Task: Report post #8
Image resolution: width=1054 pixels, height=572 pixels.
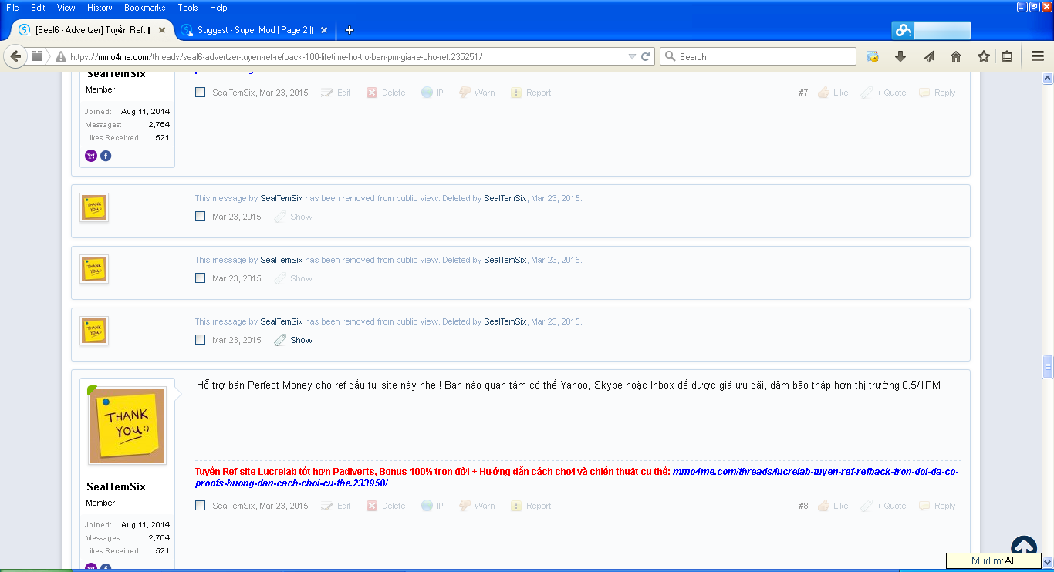Action: pyautogui.click(x=531, y=506)
